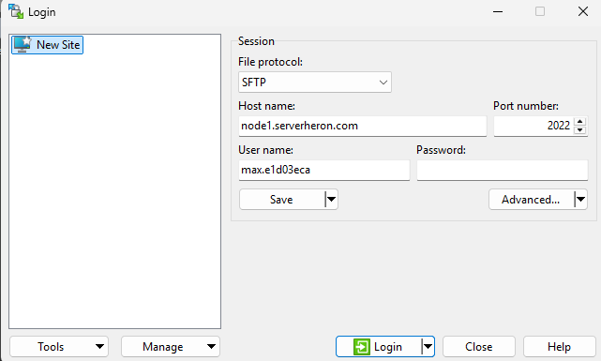601x361 pixels.
Task: Decrease port number with down arrow
Action: tap(580, 130)
